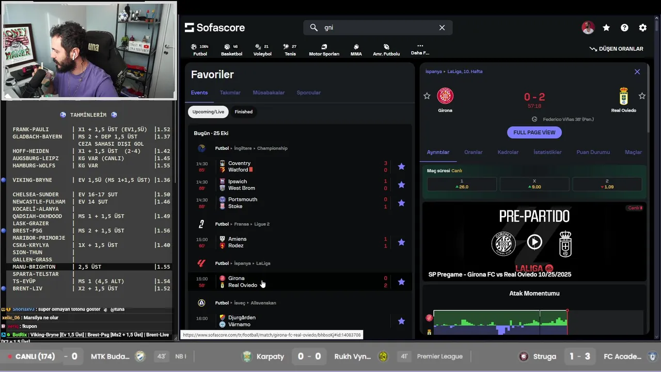
Task: Focus the search field containing 'gni'
Action: (x=378, y=27)
